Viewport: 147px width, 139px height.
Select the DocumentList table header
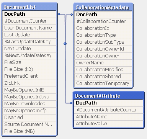29,7
